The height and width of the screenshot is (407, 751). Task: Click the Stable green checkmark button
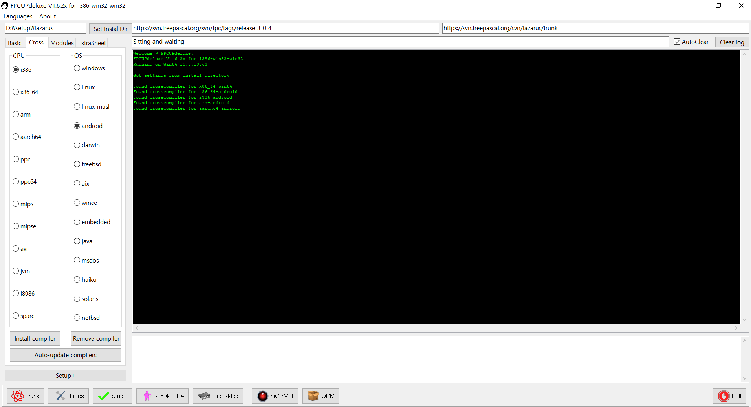pos(113,396)
